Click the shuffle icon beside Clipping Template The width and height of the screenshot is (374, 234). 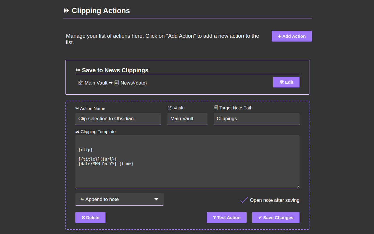[x=77, y=132]
